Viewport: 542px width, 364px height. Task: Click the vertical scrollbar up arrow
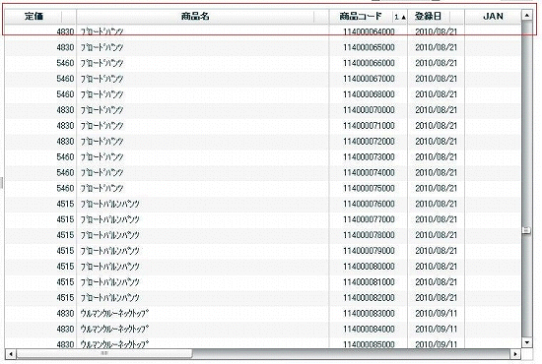527,15
